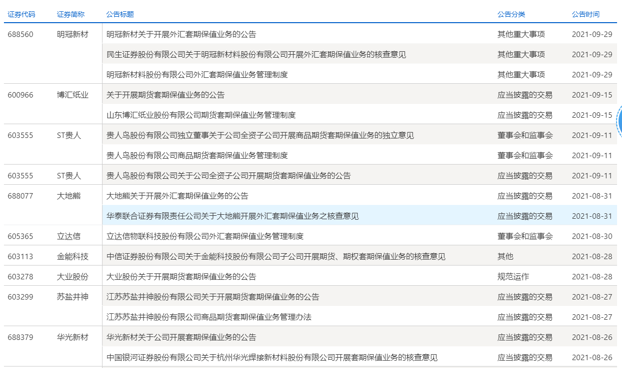Select stock code 600966
This screenshot has height=368, width=622.
[x=21, y=95]
